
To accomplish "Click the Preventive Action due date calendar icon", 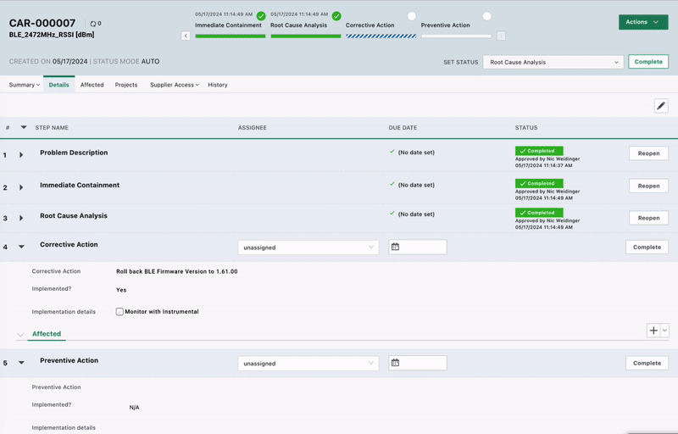I will click(395, 363).
